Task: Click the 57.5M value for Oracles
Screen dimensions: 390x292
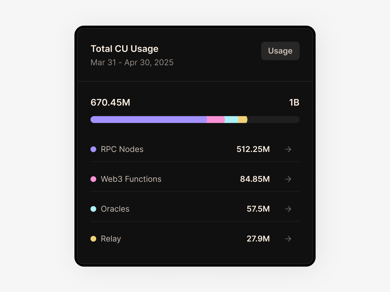Action: pyautogui.click(x=258, y=209)
